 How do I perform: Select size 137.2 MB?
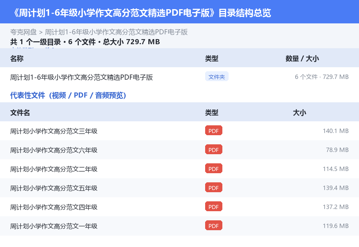336,206
